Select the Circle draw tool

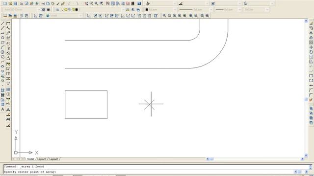click(2, 52)
